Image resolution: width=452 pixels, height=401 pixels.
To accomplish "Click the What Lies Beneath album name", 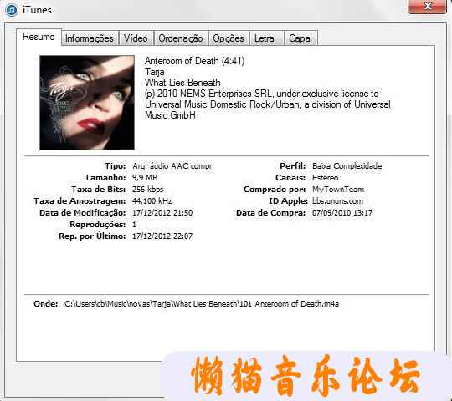I will [x=182, y=83].
